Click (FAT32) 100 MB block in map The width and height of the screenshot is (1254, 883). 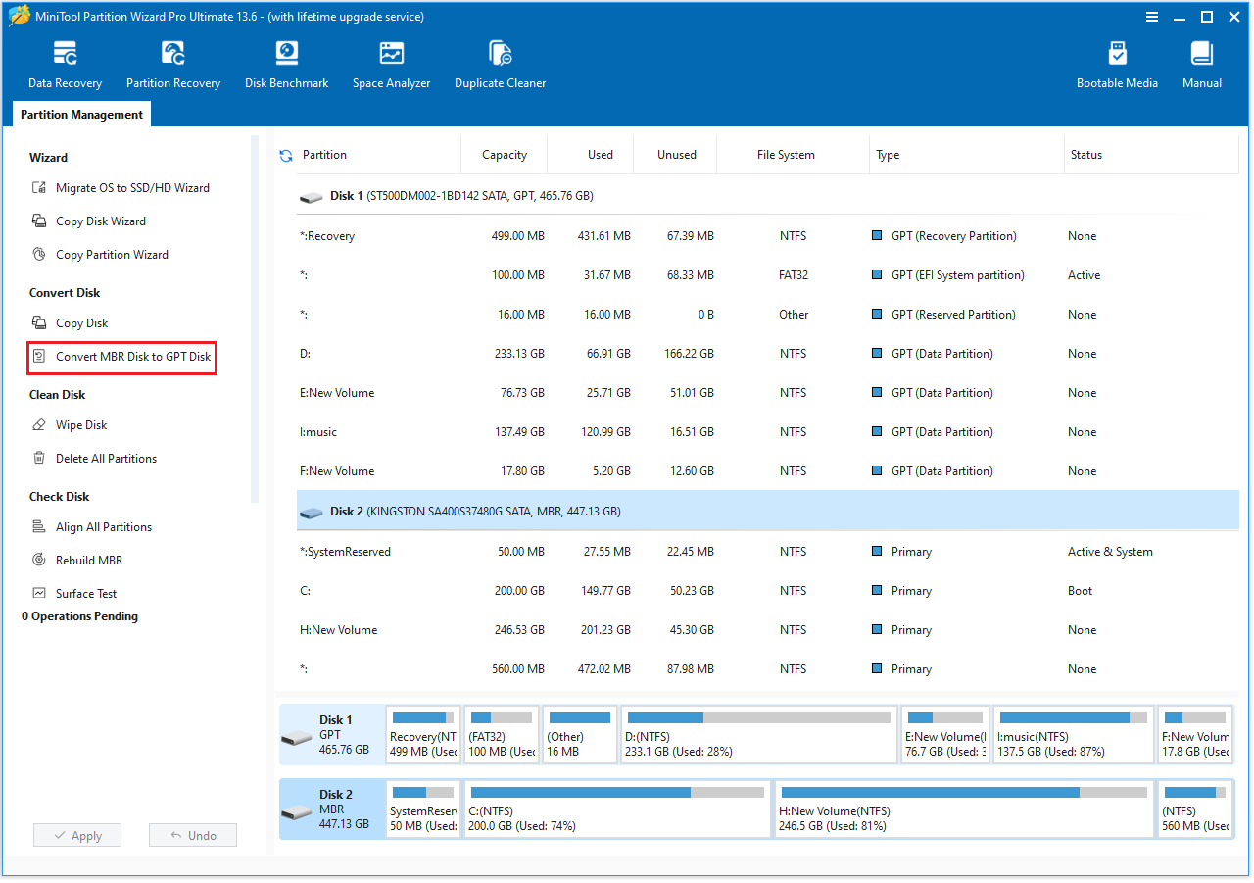coord(502,734)
